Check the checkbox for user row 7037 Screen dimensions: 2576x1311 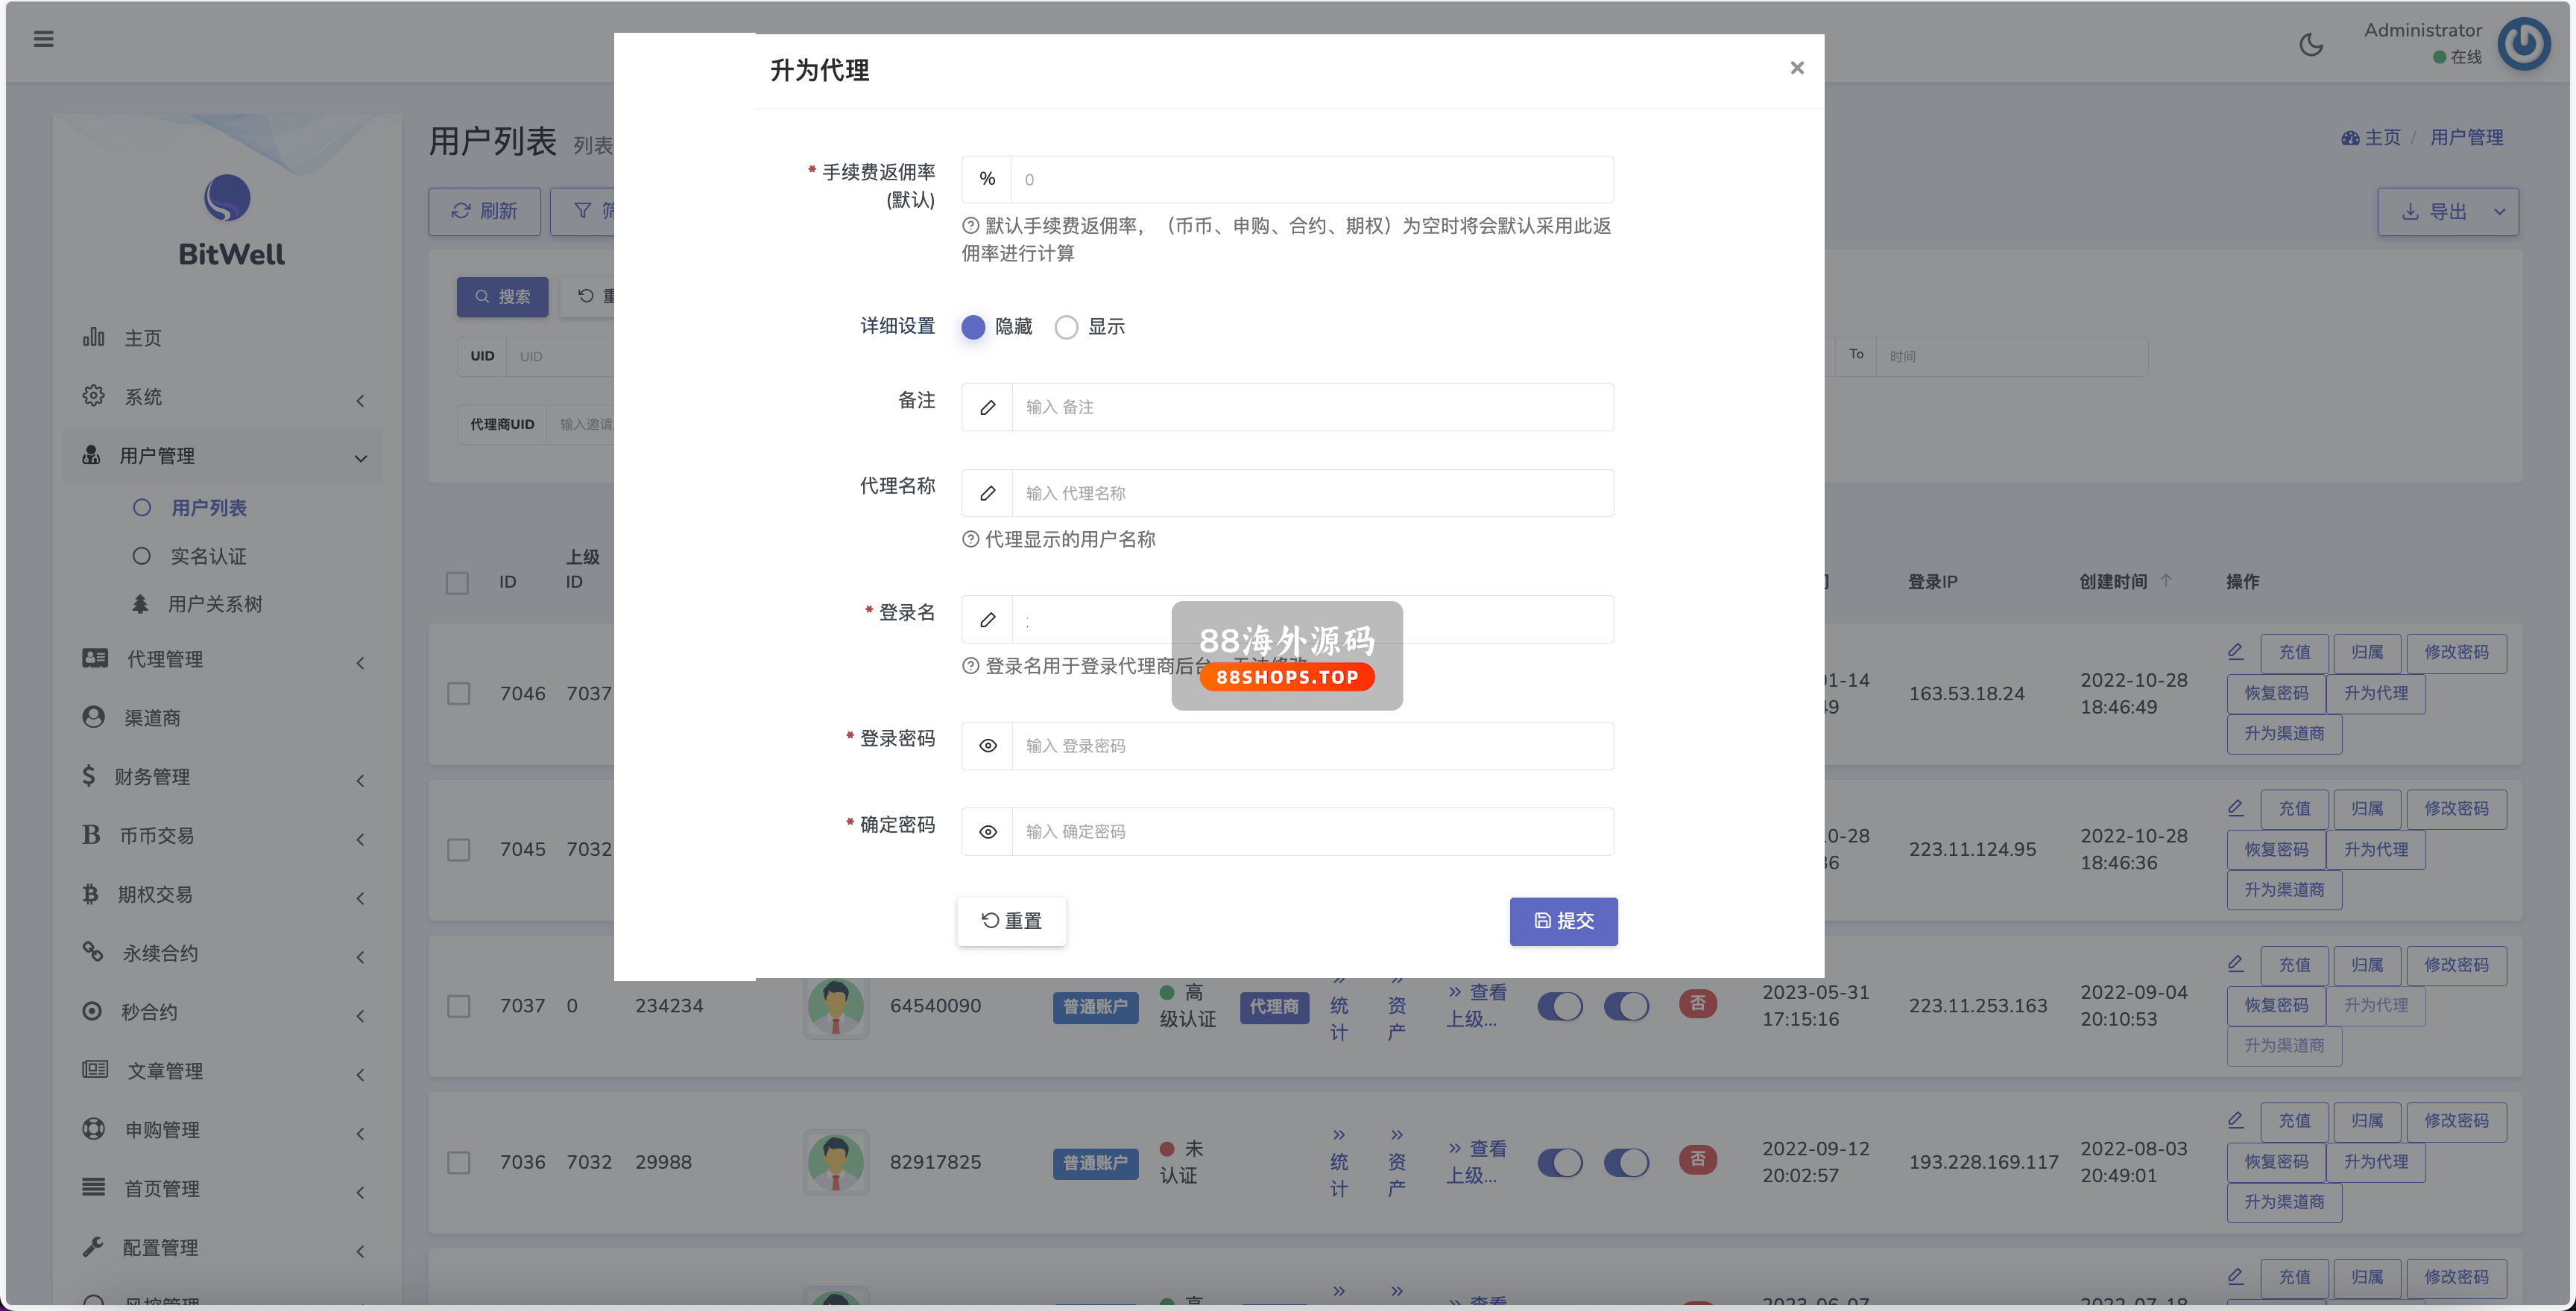458,1006
